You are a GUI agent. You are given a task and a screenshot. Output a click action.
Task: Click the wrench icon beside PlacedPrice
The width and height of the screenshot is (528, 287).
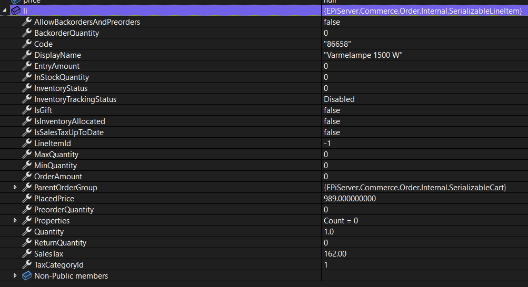click(x=27, y=199)
